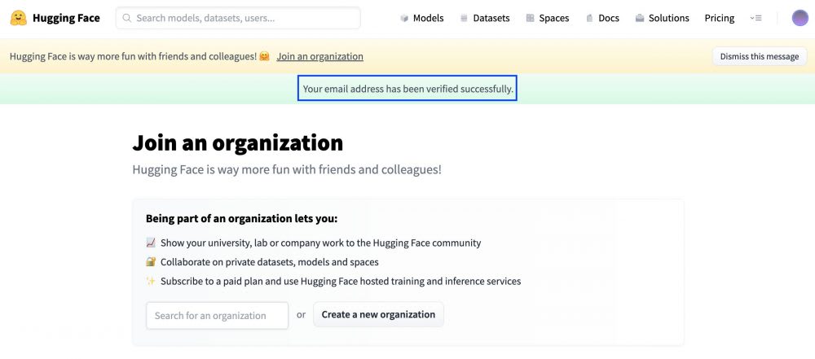815x359 pixels.
Task: Click the chart emoji beside Show your university
Action: (151, 243)
